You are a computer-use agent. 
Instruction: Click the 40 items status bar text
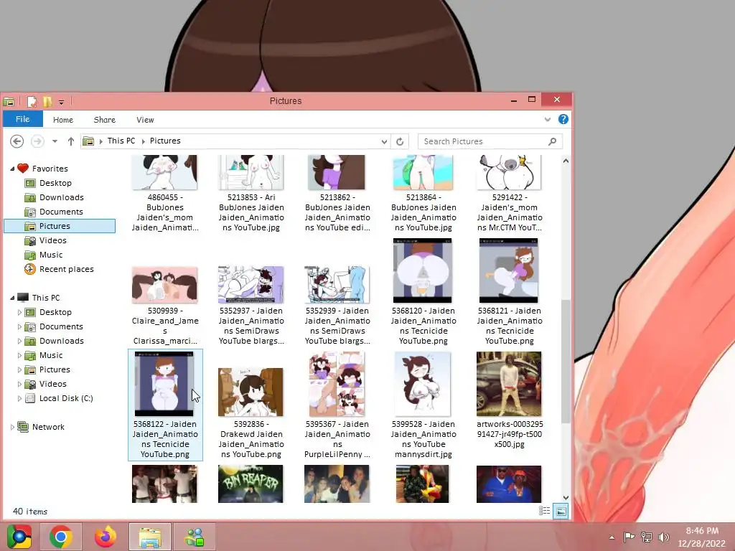click(30, 511)
